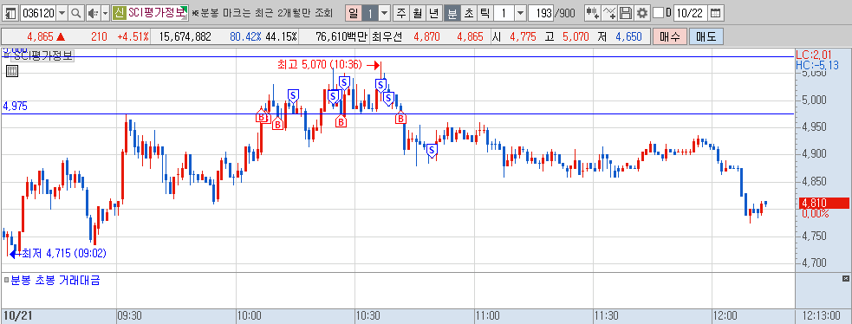
Task: Toggle the D checkbox beside date field
Action: point(658,12)
